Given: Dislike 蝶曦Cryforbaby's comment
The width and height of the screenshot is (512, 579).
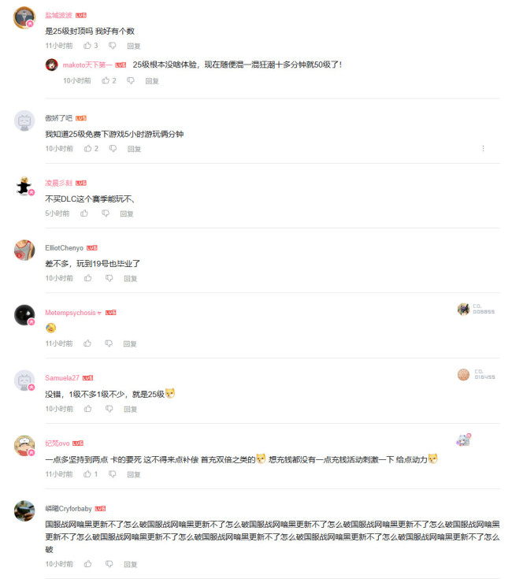Looking at the screenshot, I should 109,564.
